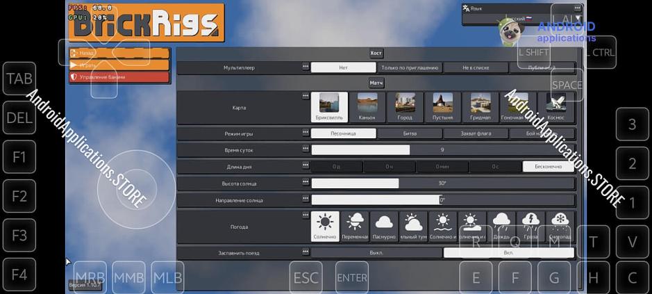Select the Дождь rain weather icon
This screenshot has height=294, width=652.
(501, 226)
